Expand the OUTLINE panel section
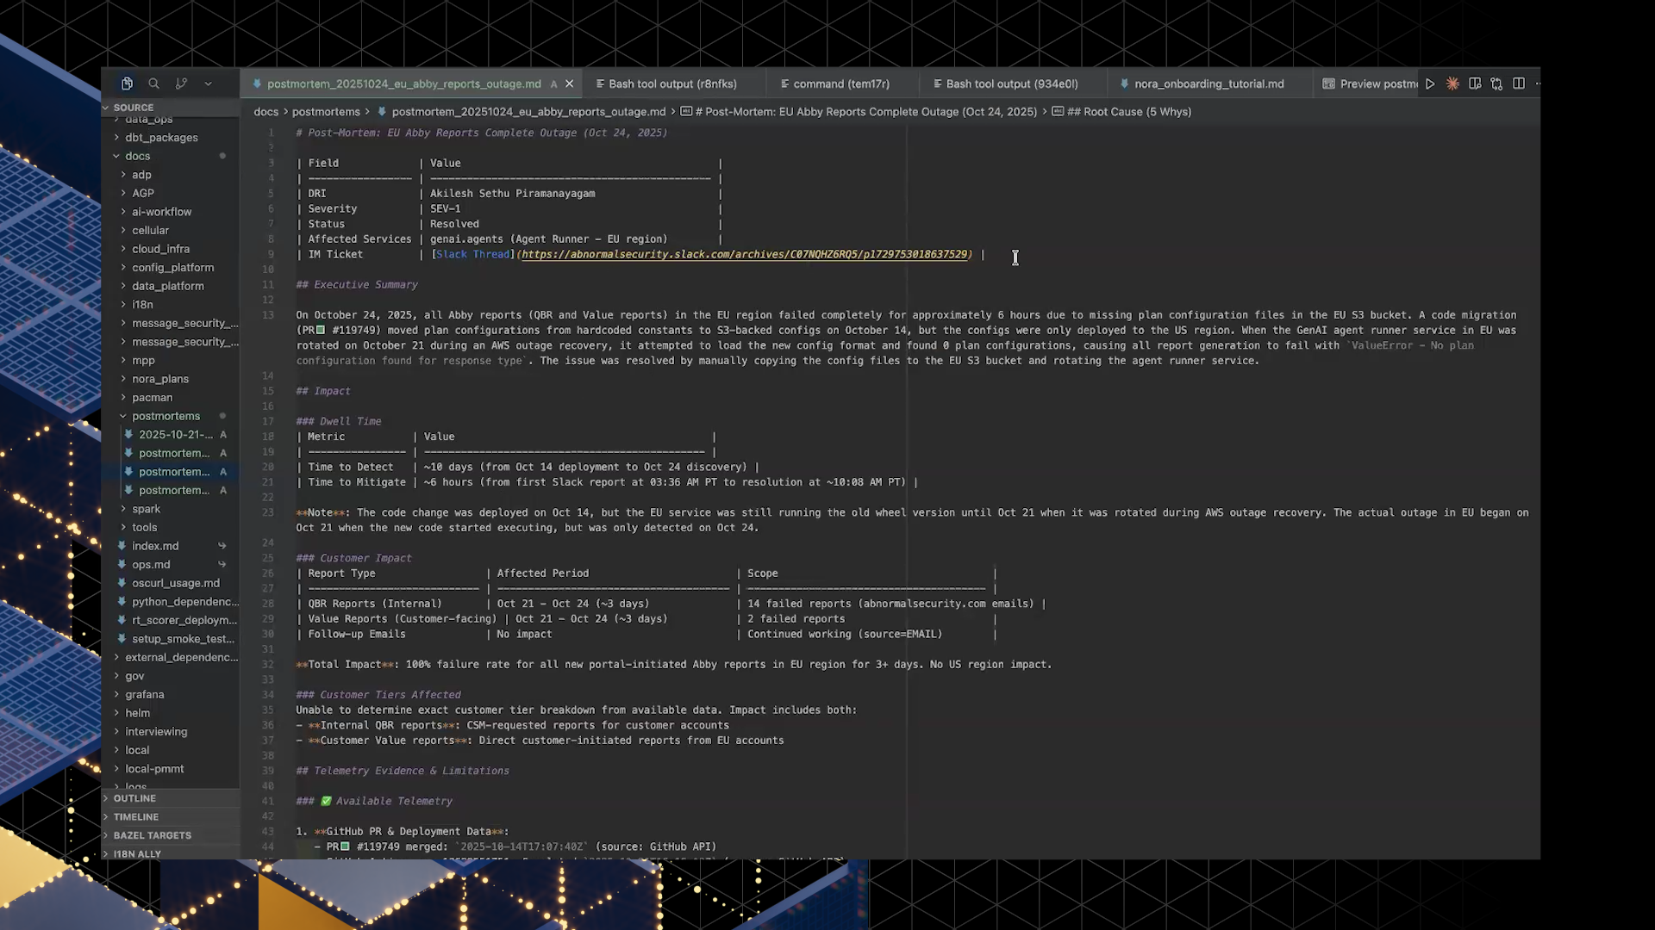The width and height of the screenshot is (1655, 930). point(134,798)
